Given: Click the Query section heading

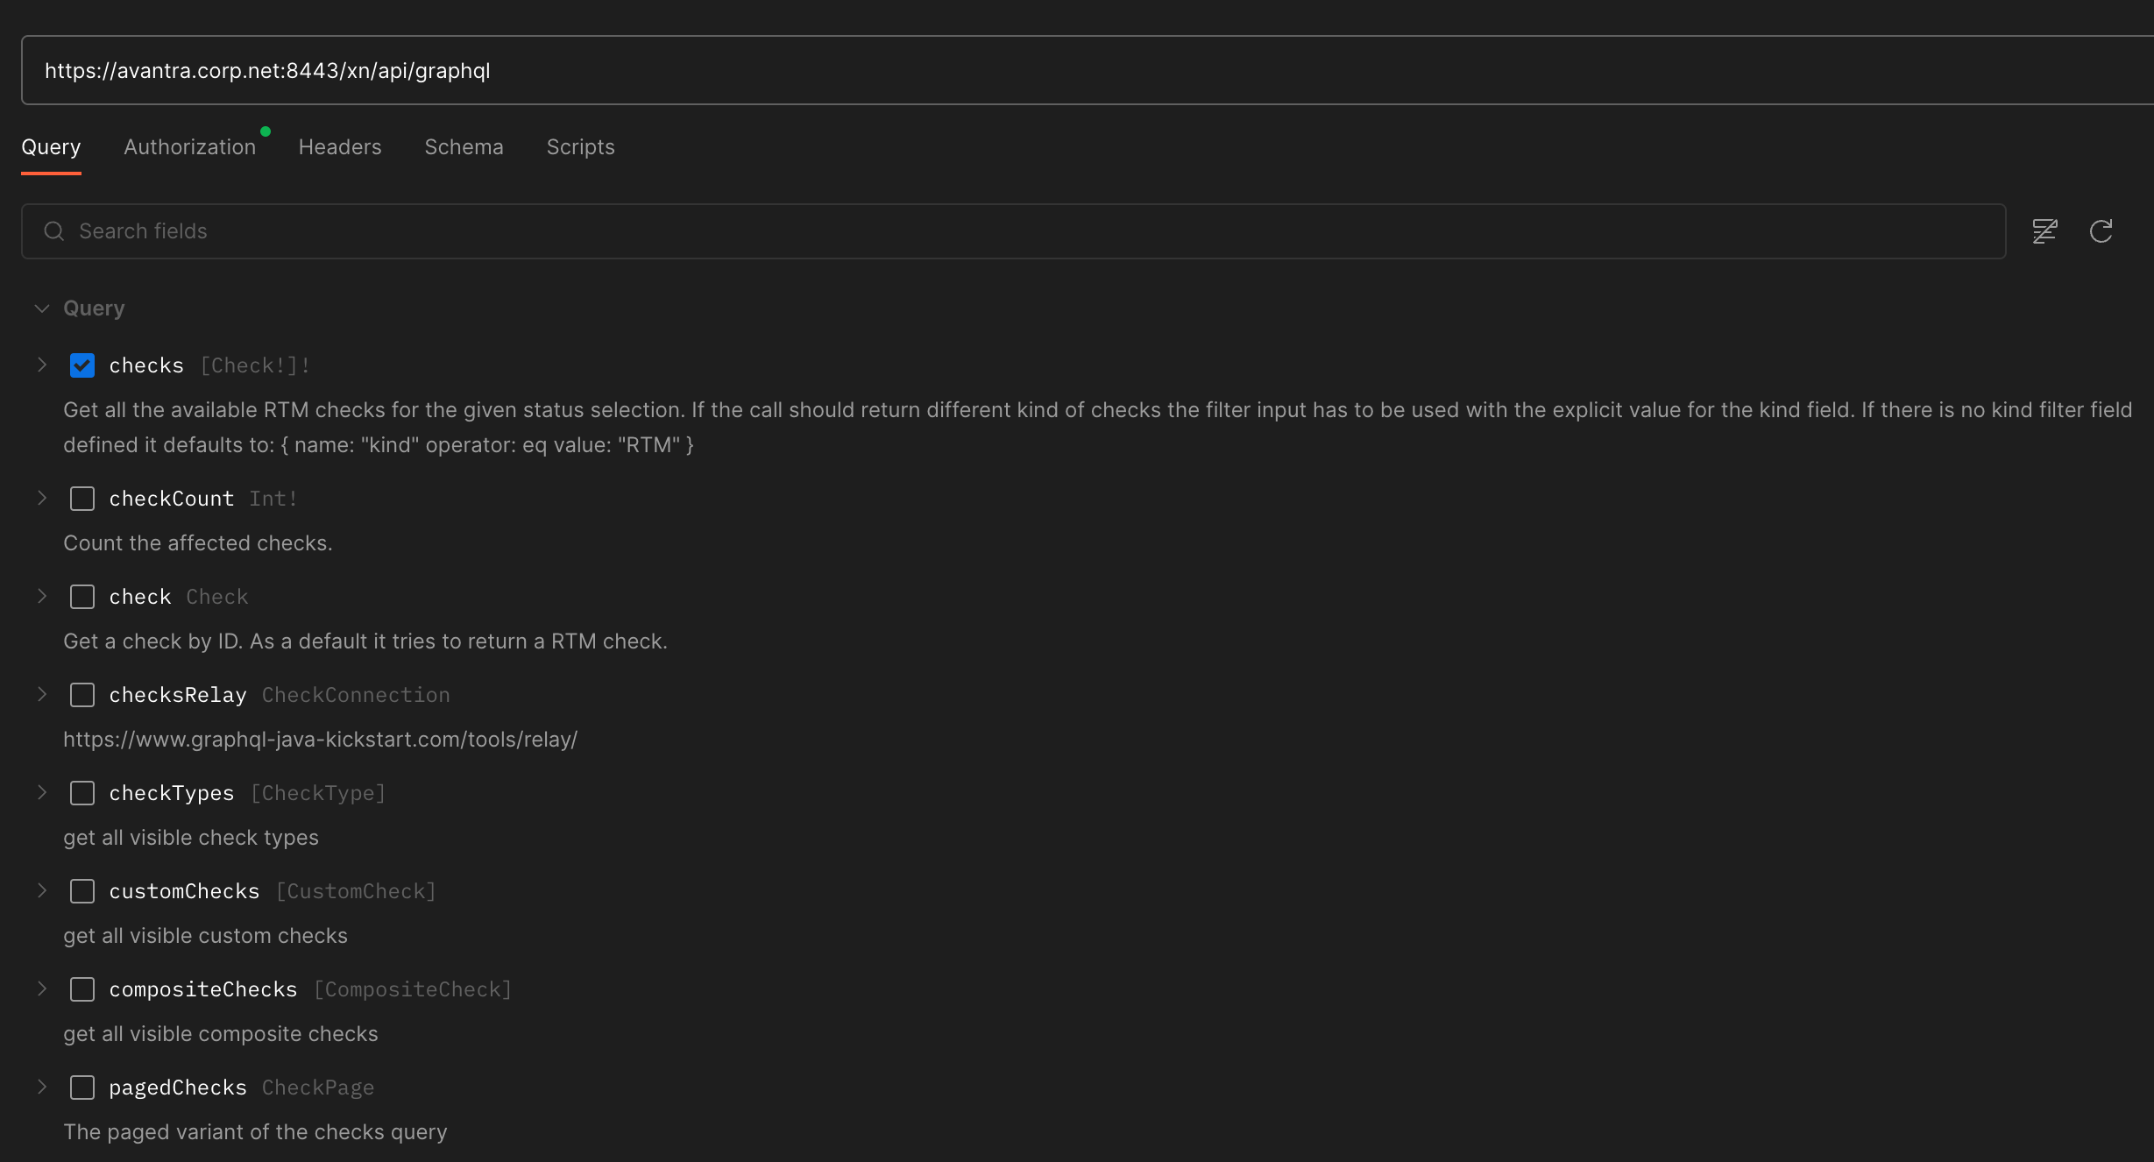Looking at the screenshot, I should (94, 308).
